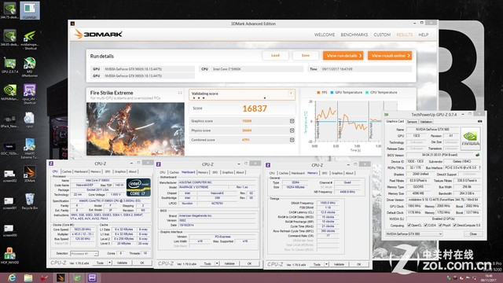Open SPD tab in the Memory CPU-Z window
This screenshot has width=503, height=283.
(325, 173)
